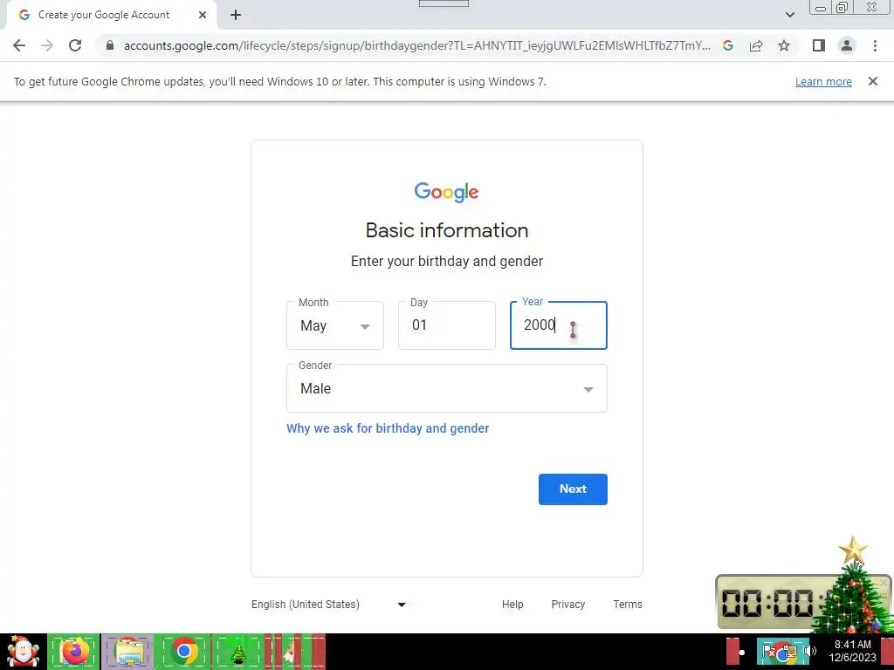
Task: Click the address bar URL
Action: (416, 45)
